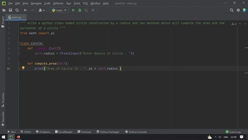Click the upper warning stripe on the scrollbar
248x140 pixels.
click(246, 47)
